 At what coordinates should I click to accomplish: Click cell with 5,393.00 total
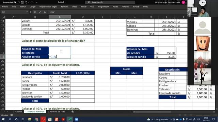[x=83, y=33]
